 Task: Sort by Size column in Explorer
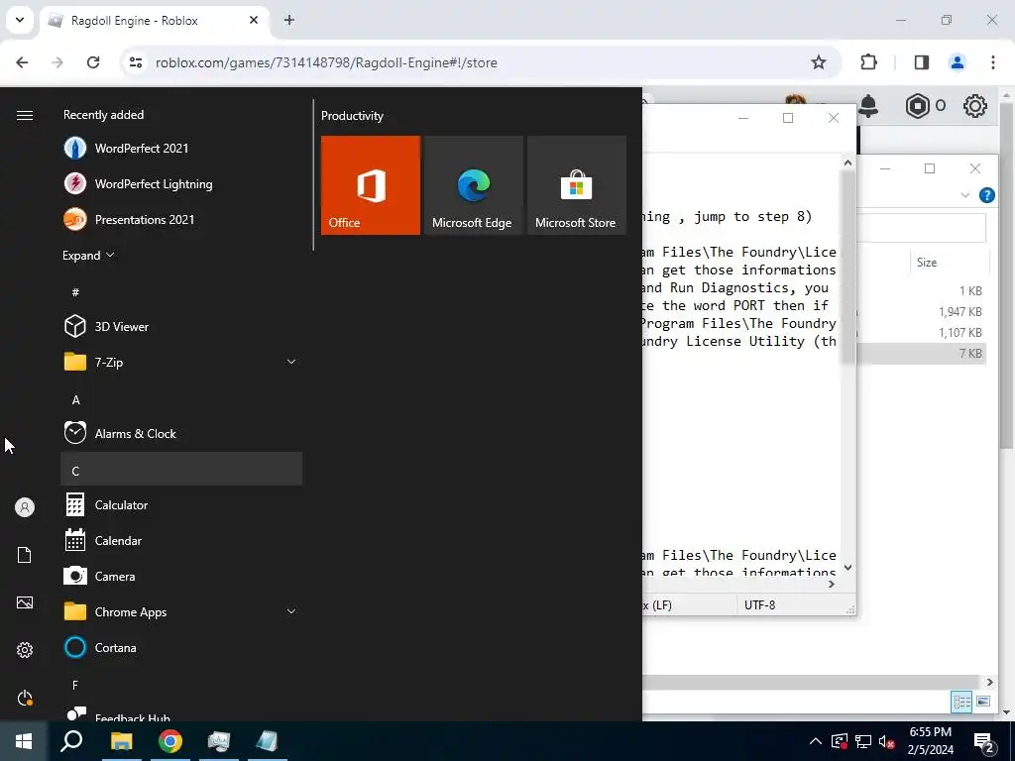[927, 262]
